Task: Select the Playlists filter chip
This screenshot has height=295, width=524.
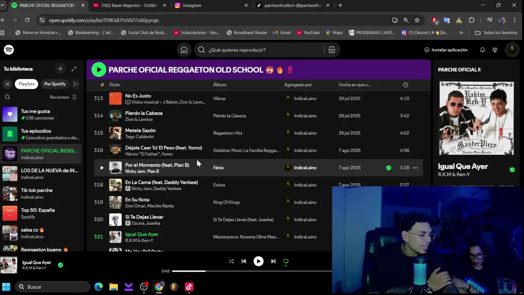Action: pos(26,84)
